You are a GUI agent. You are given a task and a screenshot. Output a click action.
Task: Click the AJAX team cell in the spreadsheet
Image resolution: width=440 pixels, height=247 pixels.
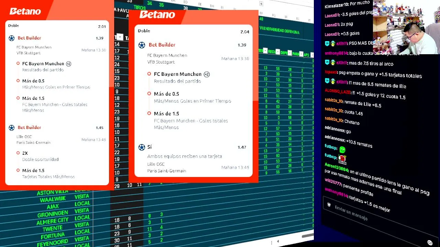coord(53,207)
